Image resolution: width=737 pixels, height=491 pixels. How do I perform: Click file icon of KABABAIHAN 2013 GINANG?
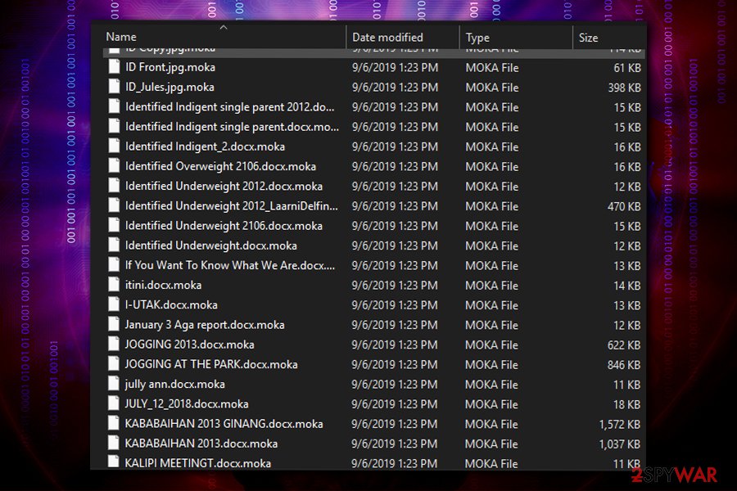[114, 423]
